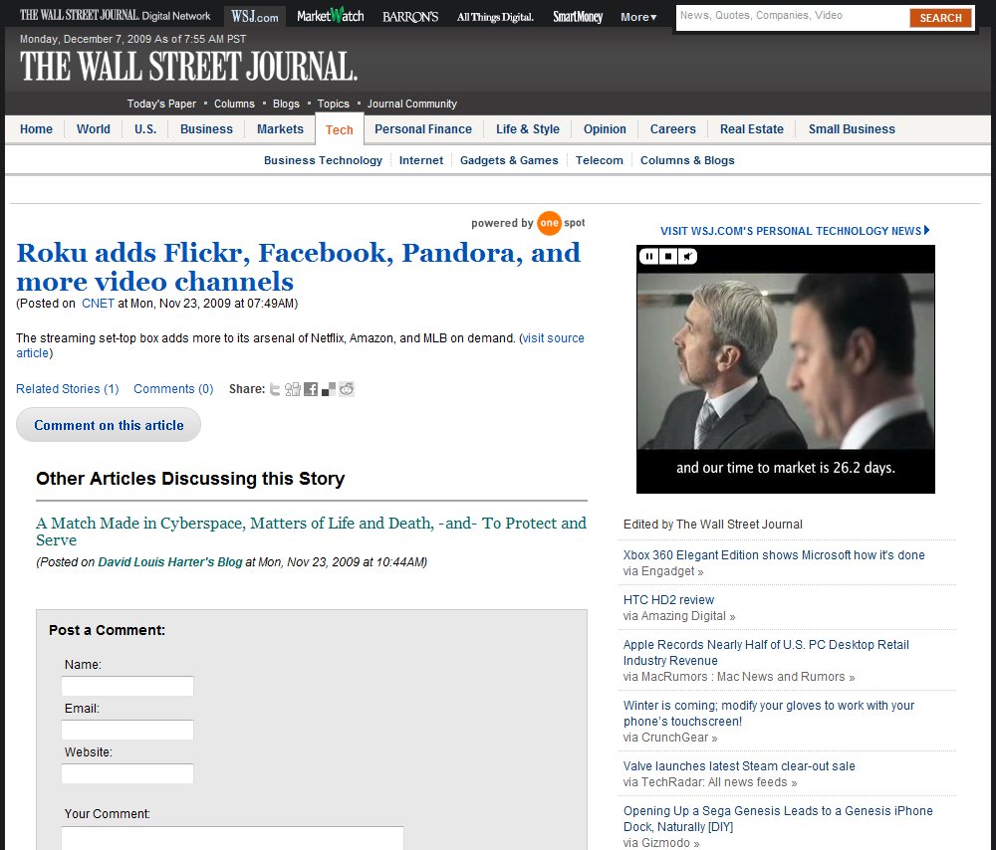Open Xbox 360 Elegant Edition story
Viewport: 996px width, 850px height.
pos(774,555)
